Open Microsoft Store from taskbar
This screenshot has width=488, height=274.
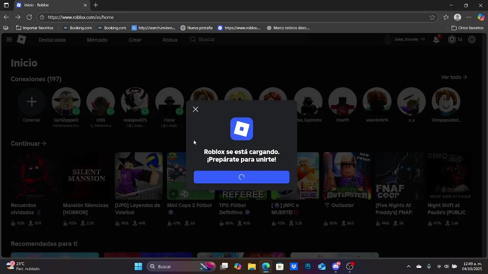(279, 266)
